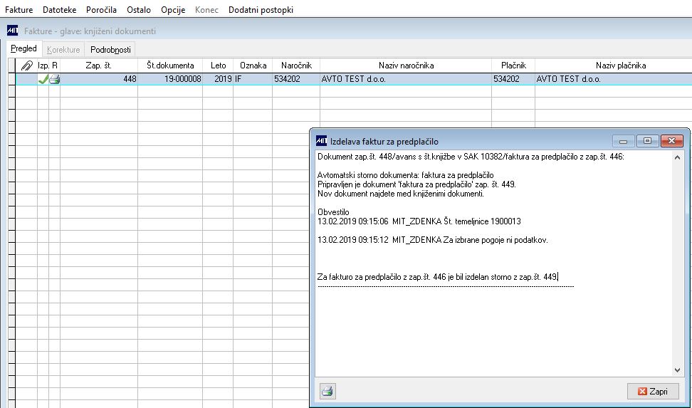The width and height of the screenshot is (692, 408).
Task: Select the Pregled tab
Action: pyautogui.click(x=23, y=48)
